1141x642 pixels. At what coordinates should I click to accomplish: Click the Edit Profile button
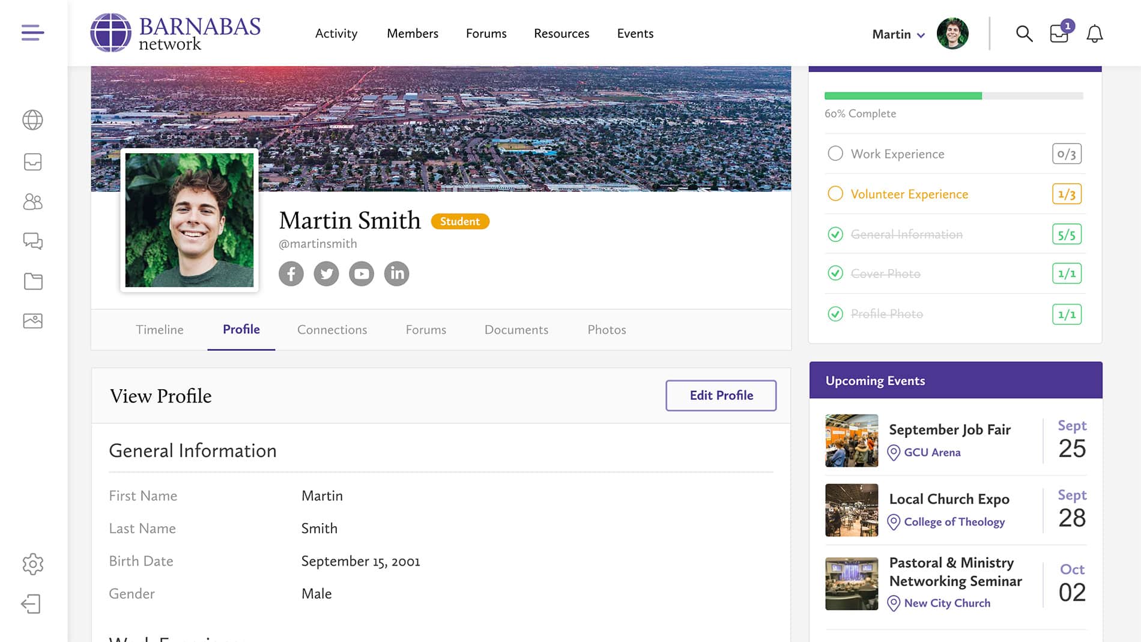tap(721, 395)
